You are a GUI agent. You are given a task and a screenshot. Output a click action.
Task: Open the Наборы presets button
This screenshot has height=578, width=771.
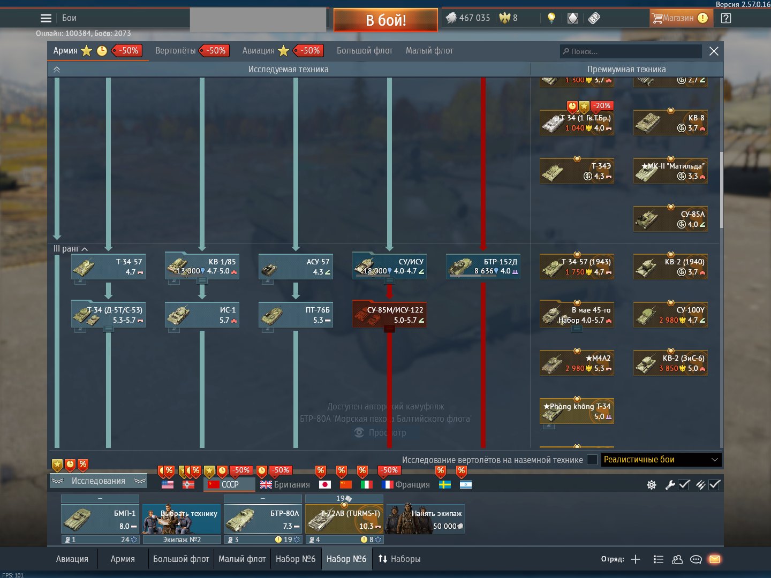tap(399, 559)
